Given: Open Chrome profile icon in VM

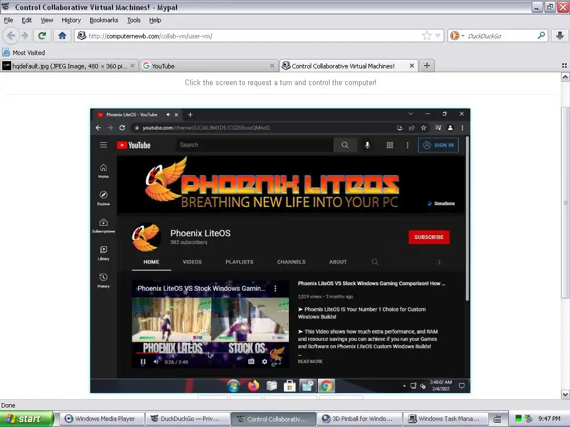Looking at the screenshot, I should (x=450, y=128).
